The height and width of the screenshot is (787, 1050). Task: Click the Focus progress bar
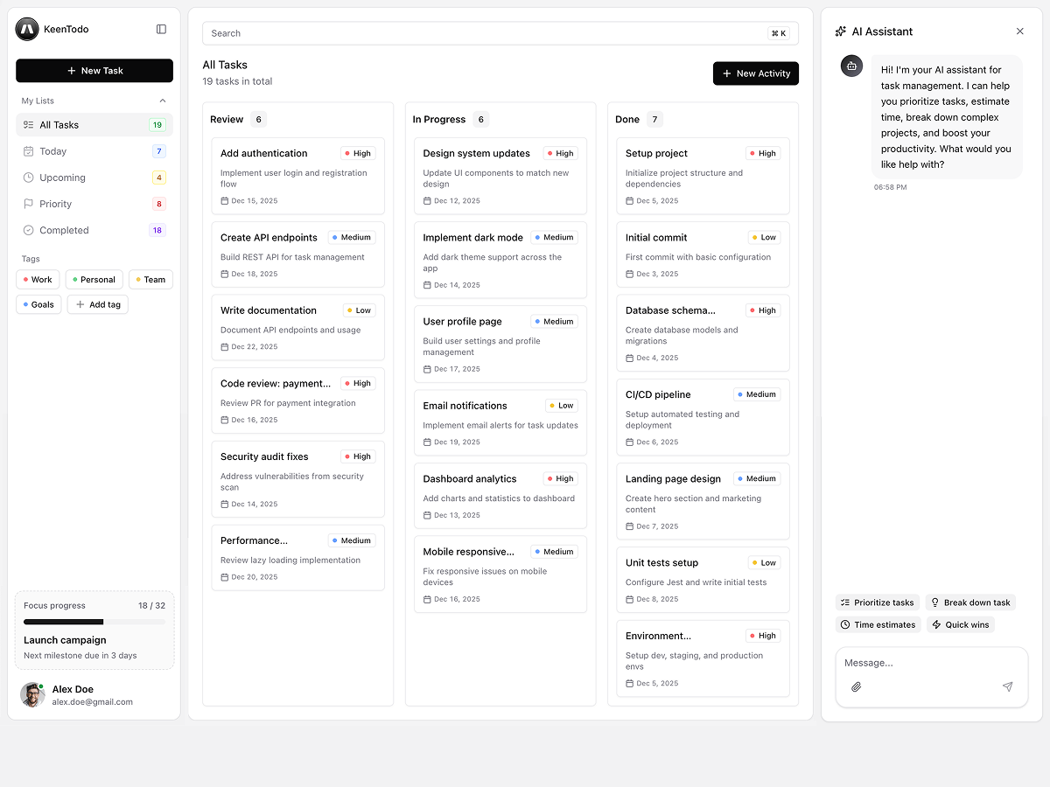pos(94,622)
